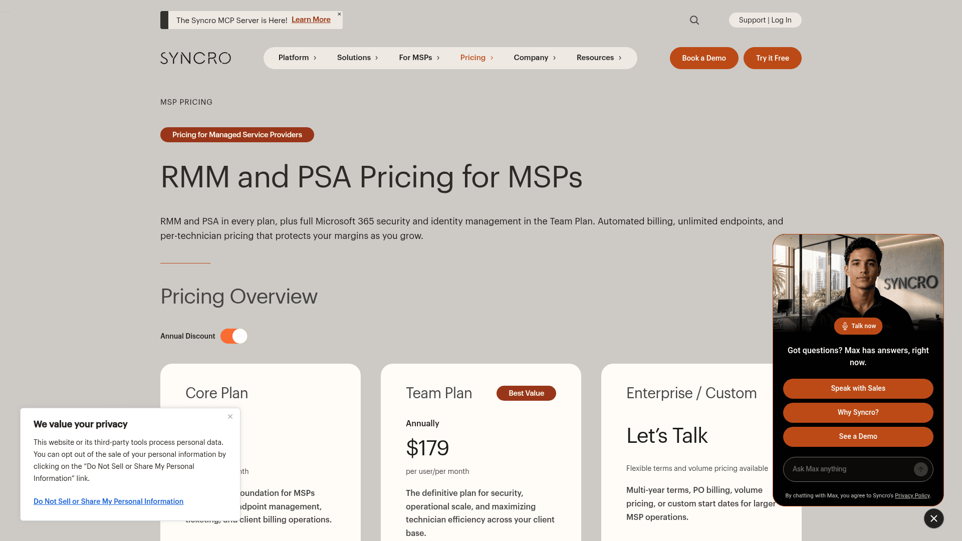Open Do Not Sell or Share link
This screenshot has width=962, height=541.
click(x=108, y=501)
